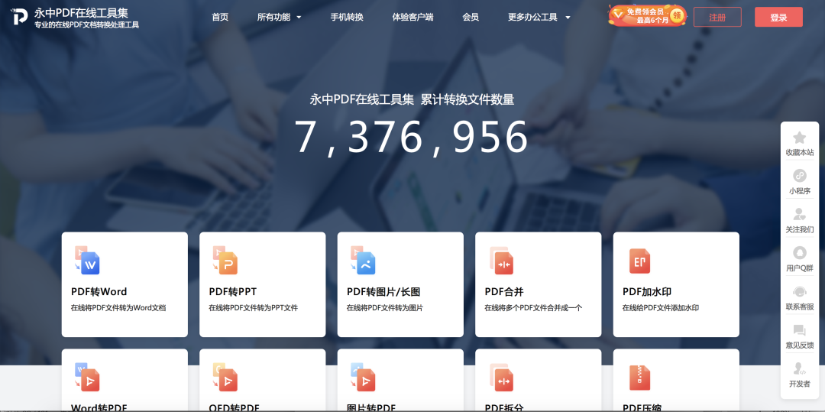The image size is (825, 412).
Task: Click the counter 7,376,956
Action: click(x=410, y=138)
